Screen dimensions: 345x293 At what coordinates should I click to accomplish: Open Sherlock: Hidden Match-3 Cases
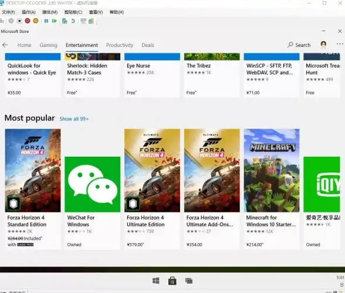pyautogui.click(x=87, y=69)
